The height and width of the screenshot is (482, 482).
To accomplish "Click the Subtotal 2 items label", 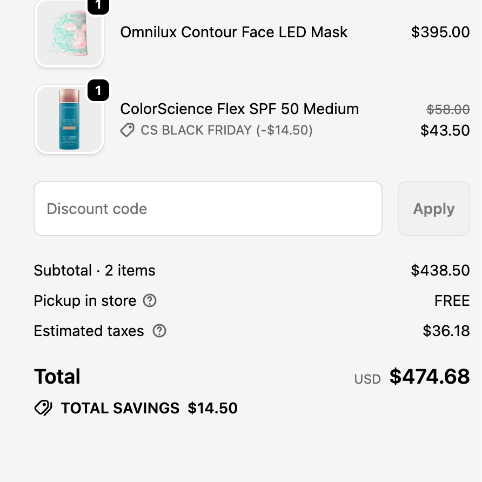I will [x=95, y=270].
